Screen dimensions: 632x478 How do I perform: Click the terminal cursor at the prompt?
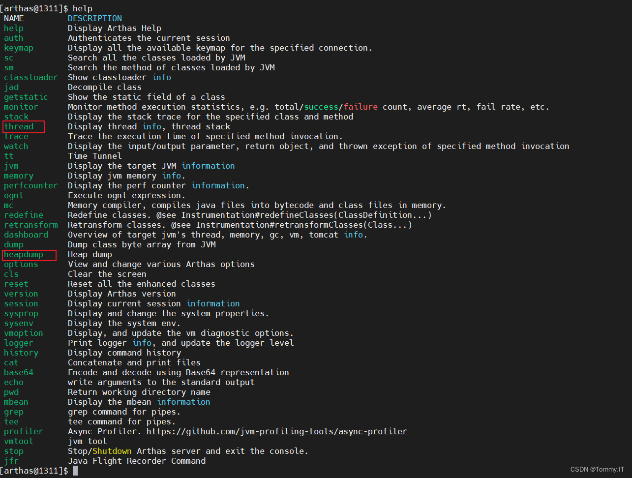(x=75, y=471)
